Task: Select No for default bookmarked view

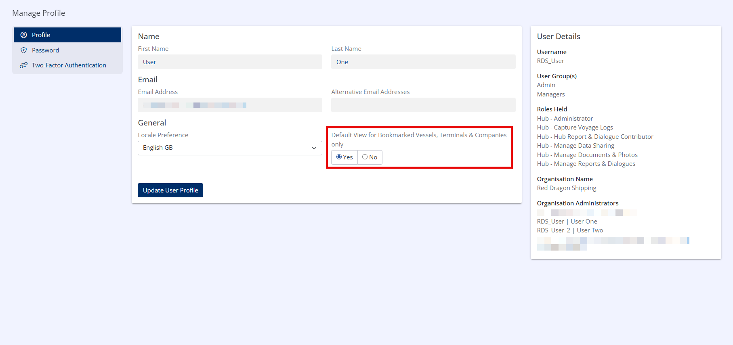Action: (x=365, y=157)
